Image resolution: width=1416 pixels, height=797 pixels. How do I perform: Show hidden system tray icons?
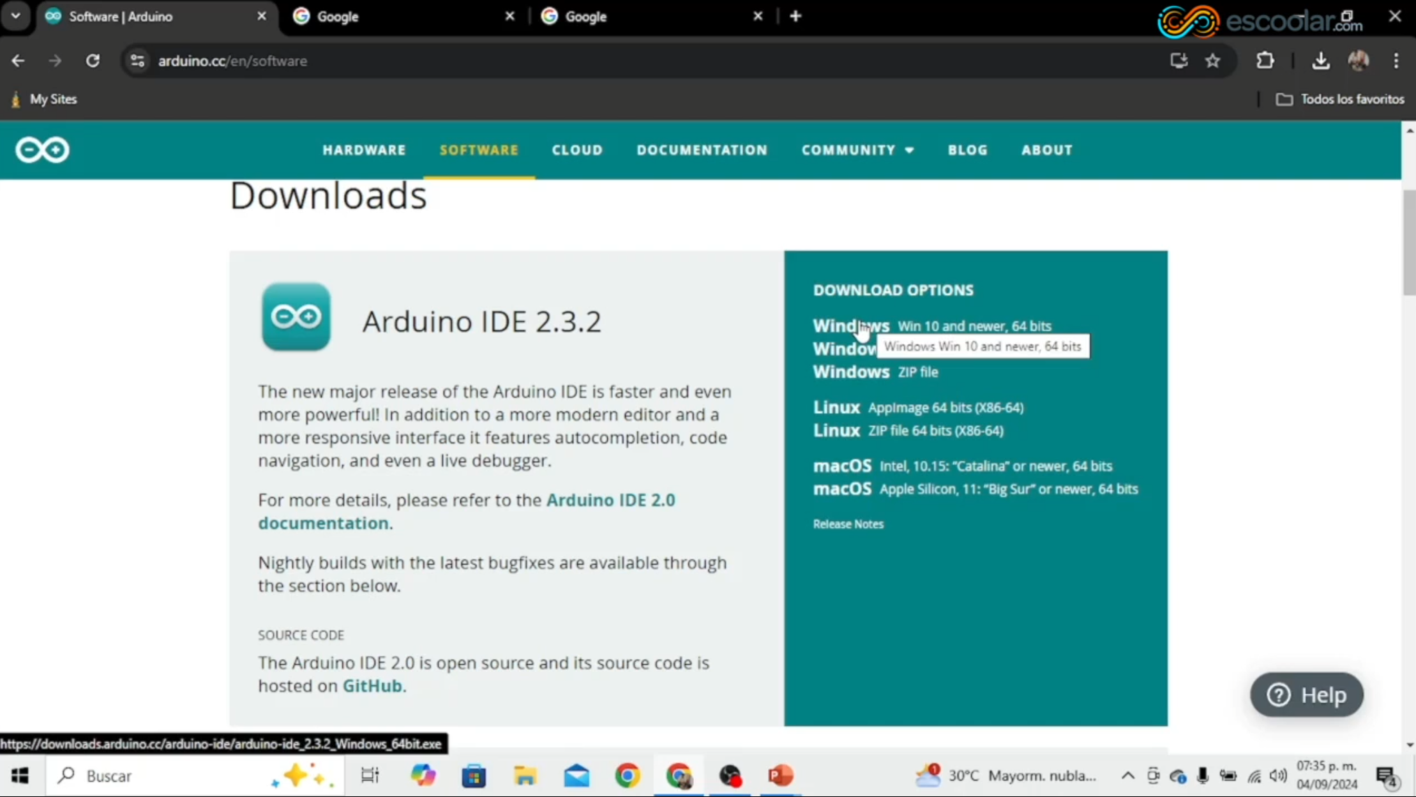tap(1127, 775)
